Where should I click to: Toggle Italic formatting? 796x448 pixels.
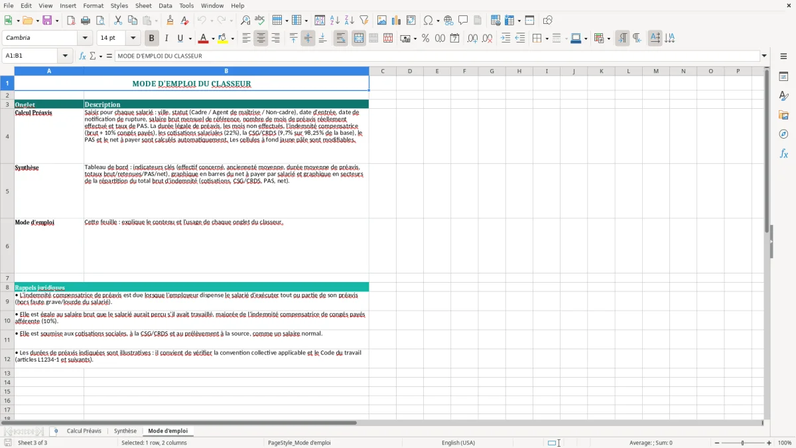(166, 38)
